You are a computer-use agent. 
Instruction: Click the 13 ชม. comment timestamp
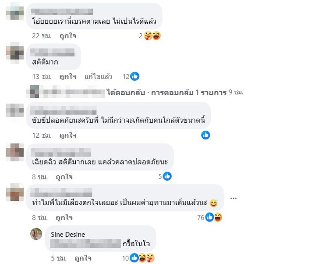(x=42, y=77)
